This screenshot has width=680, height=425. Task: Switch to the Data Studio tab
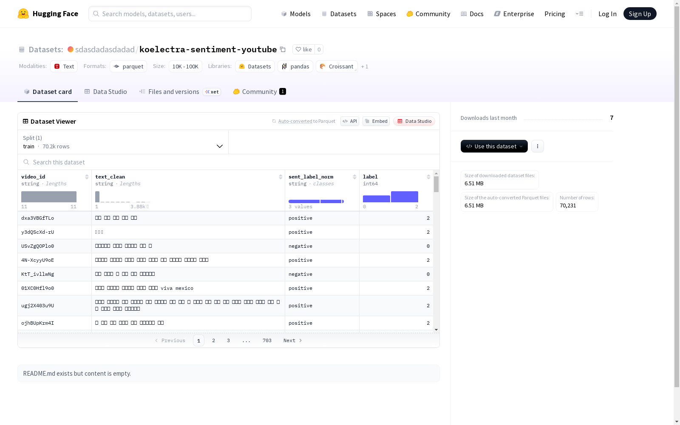click(105, 92)
